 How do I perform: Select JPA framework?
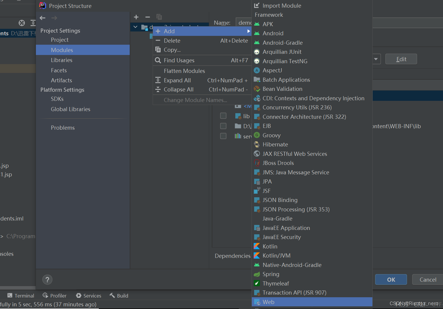(312, 181)
